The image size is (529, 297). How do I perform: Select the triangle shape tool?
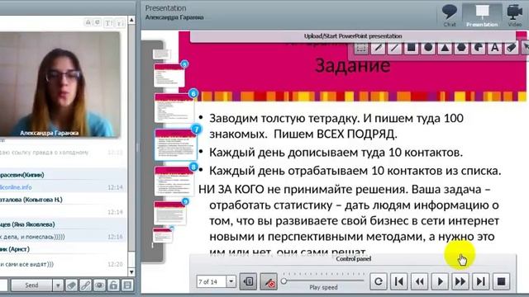pos(445,48)
